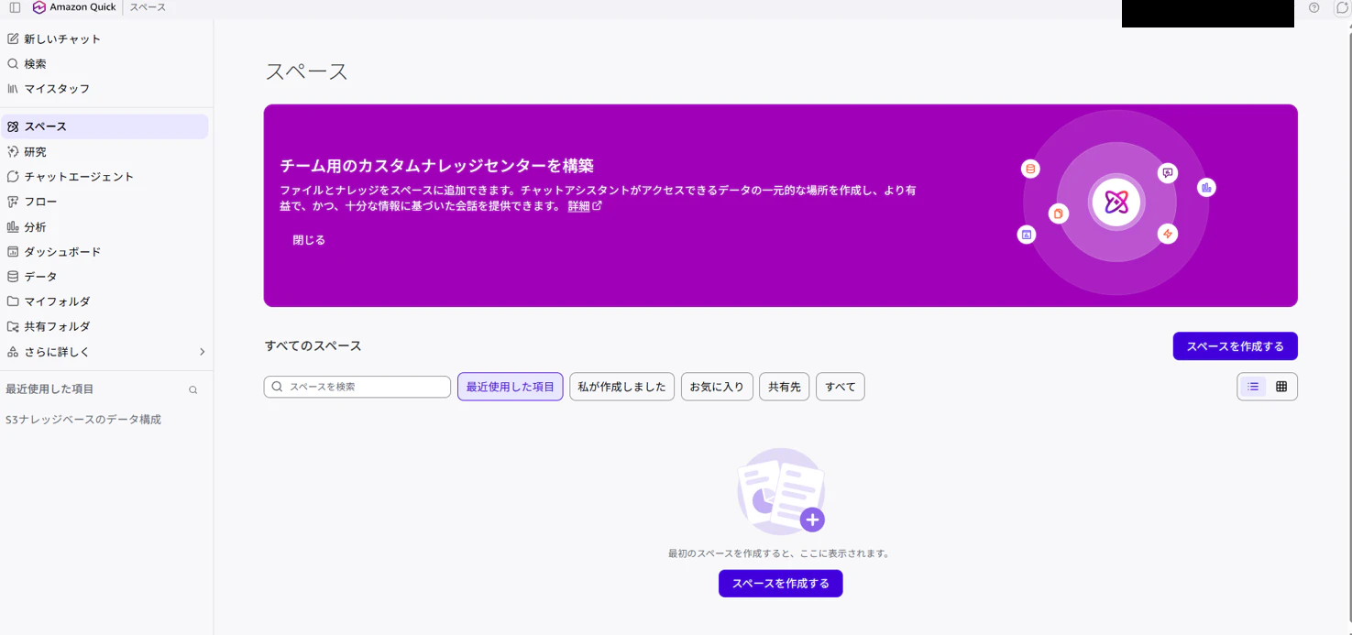Click スペースを作成する under the empty-state message
The height and width of the screenshot is (635, 1352).
pos(780,584)
